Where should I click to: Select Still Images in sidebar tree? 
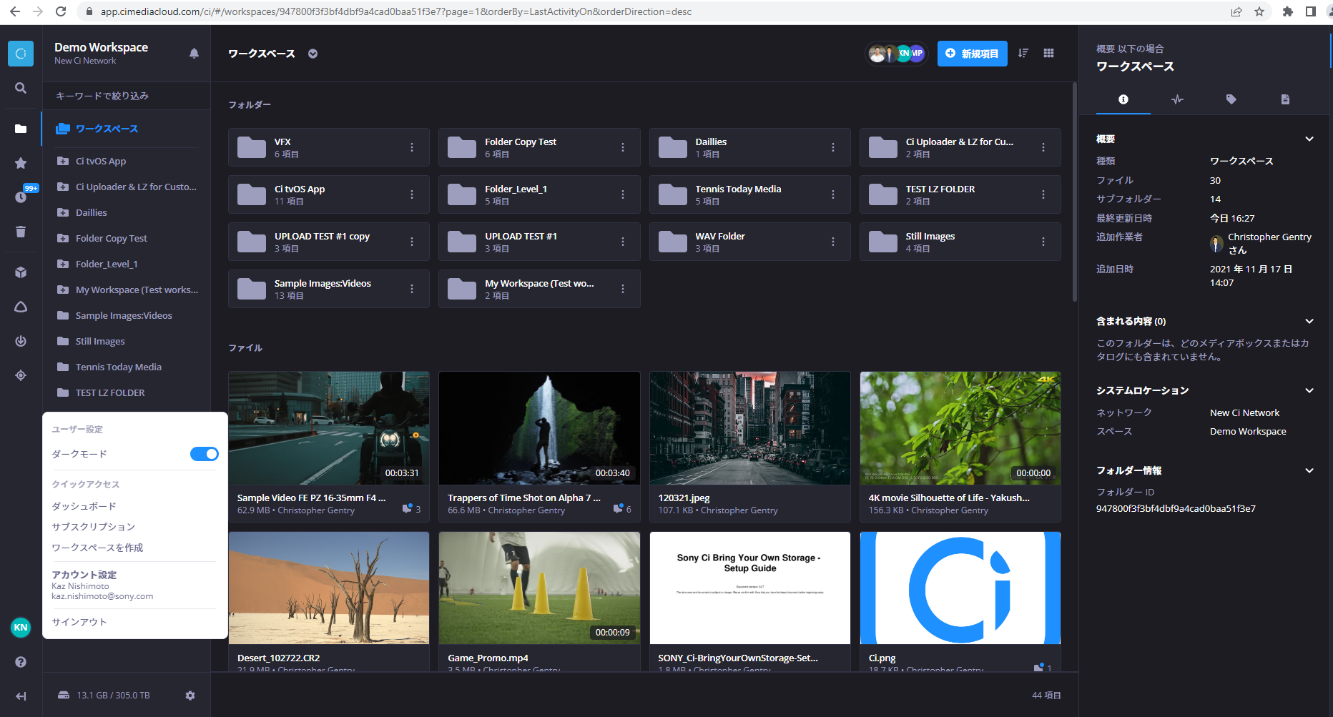click(x=100, y=342)
